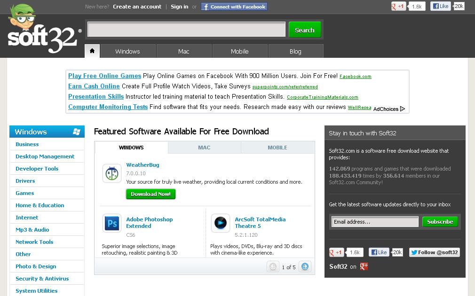Switch to MAC featured software tab
The image size is (475, 296).
pyautogui.click(x=204, y=148)
